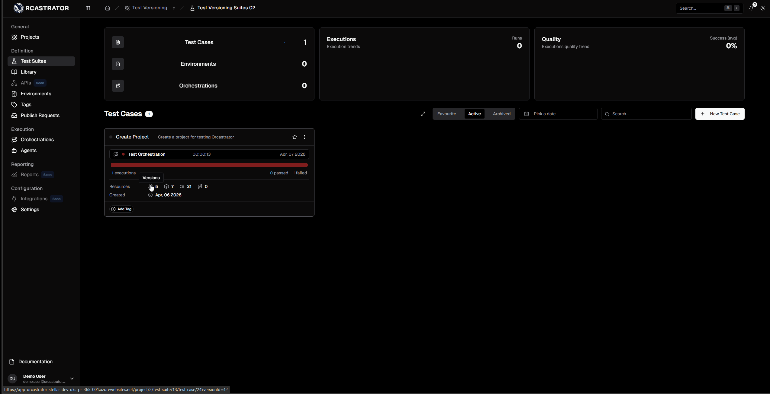Open Create Project three-dot menu
Screen dimensions: 770x394
pos(304,137)
